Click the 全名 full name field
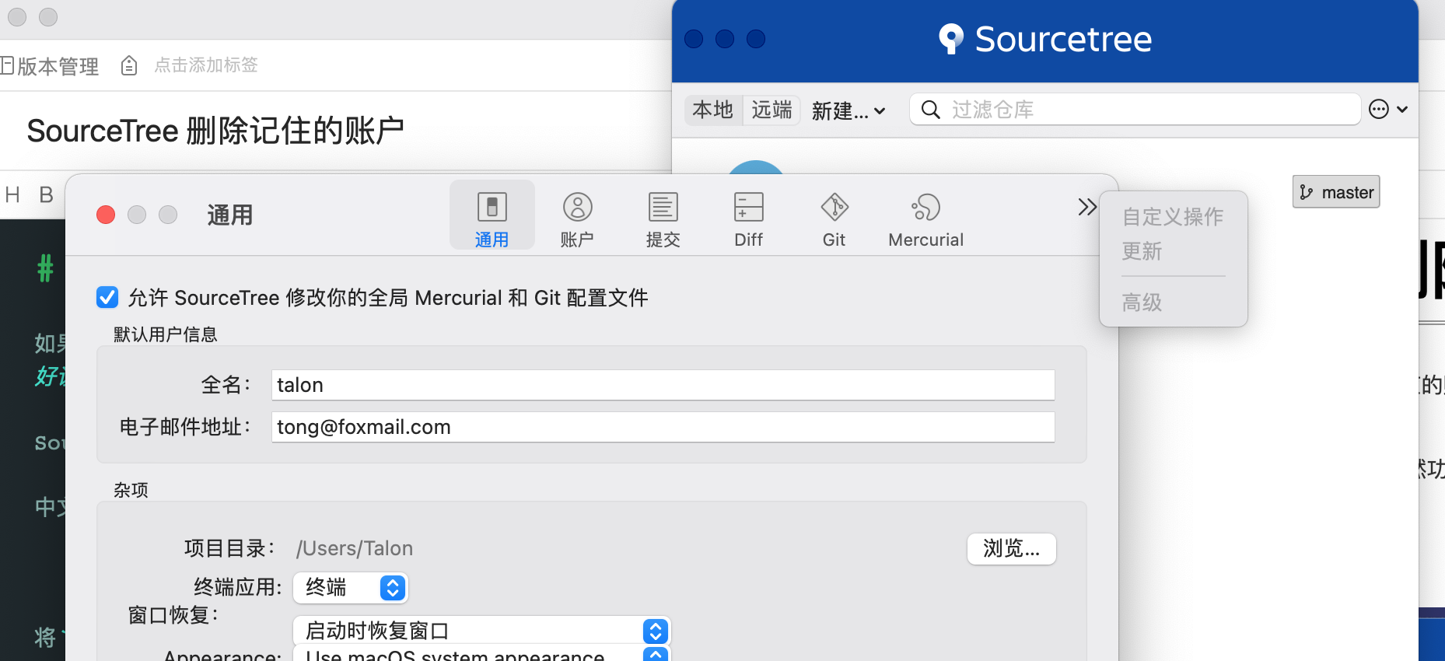 [663, 385]
